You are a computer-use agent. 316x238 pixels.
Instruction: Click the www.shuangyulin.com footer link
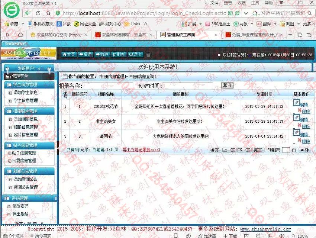point(265,229)
